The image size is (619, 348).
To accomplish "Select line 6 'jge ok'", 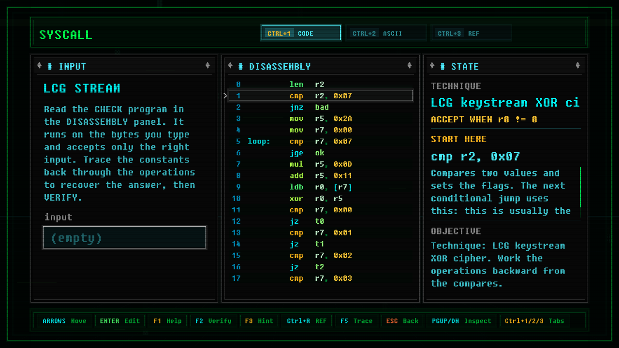I will (321, 153).
